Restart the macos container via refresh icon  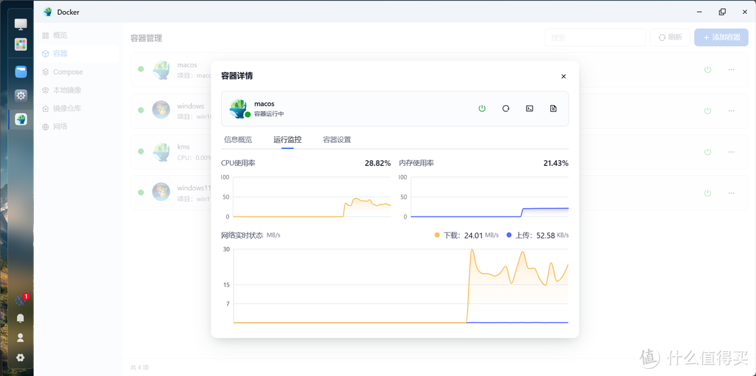506,109
